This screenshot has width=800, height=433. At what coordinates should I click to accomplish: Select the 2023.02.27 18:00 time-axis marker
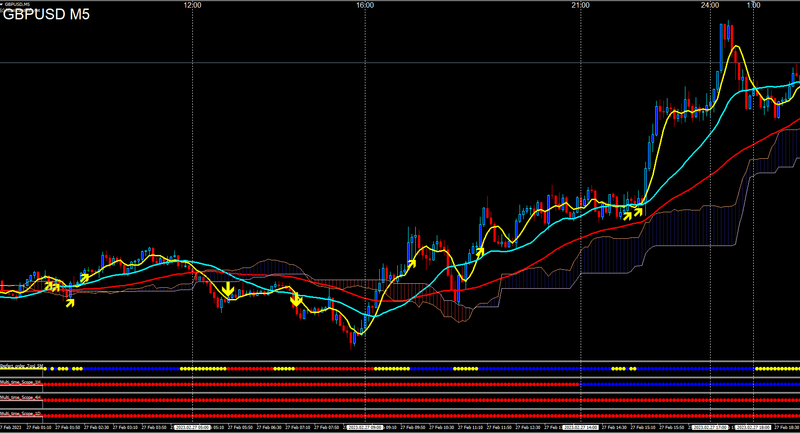pyautogui.click(x=753, y=428)
